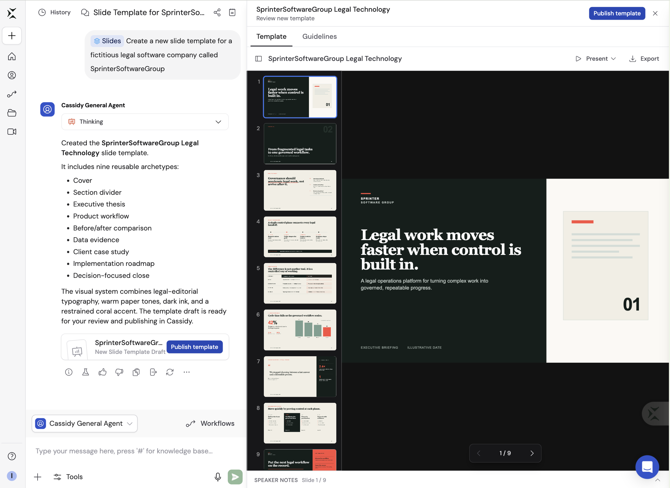Click 'Slide Template for SprinterSo...' chat title
The image size is (670, 488).
point(149,12)
